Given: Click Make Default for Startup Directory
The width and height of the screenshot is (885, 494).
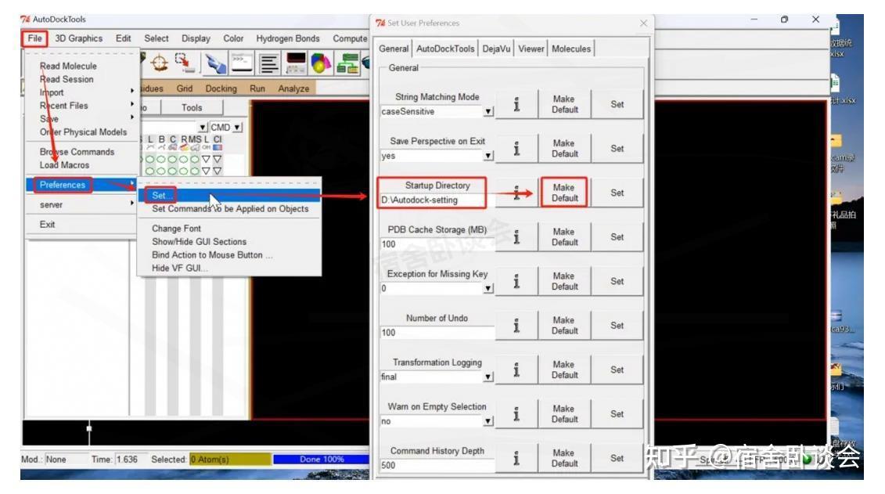Looking at the screenshot, I should click(564, 192).
